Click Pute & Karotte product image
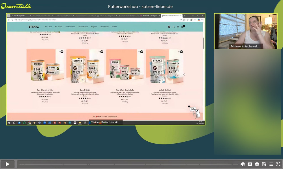 [45, 68]
